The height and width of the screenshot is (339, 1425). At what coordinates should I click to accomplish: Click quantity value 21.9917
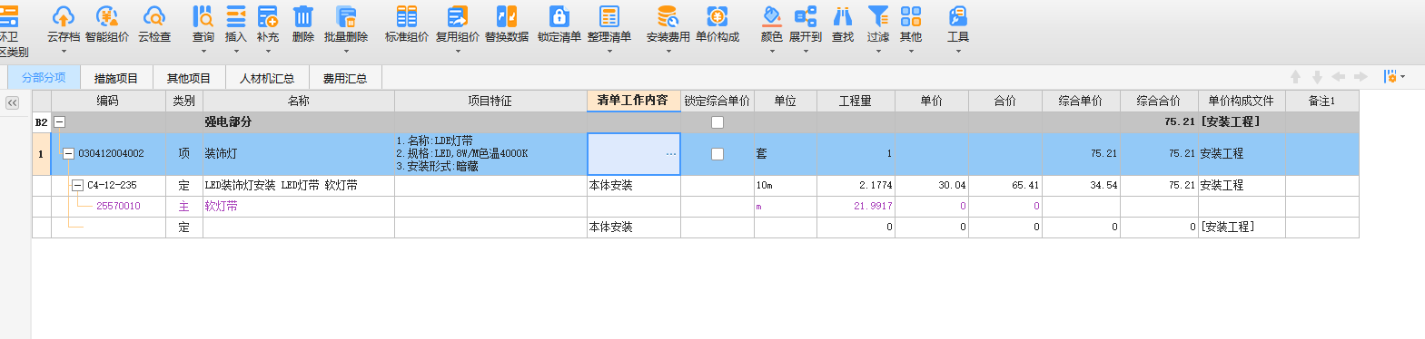coord(873,207)
